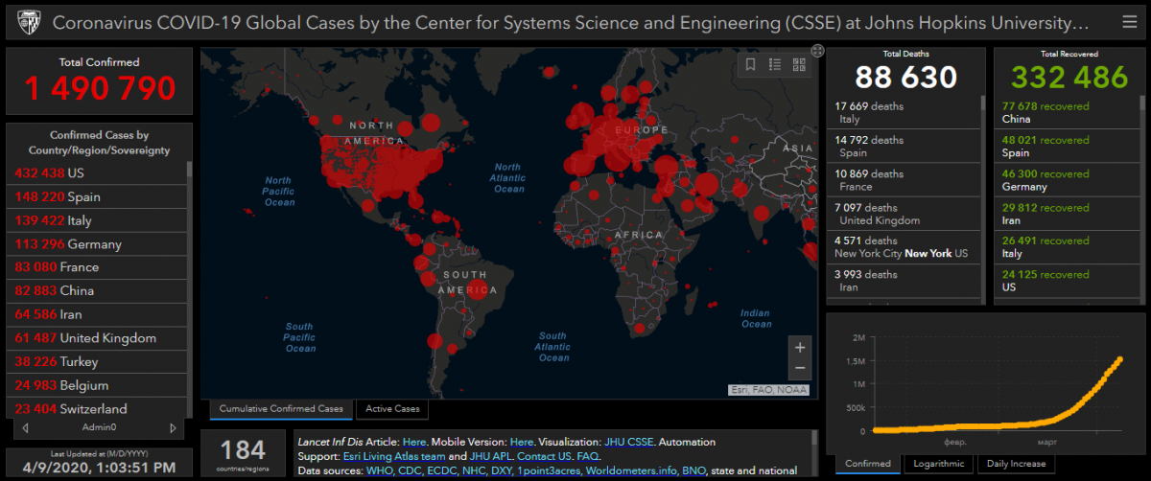Click United Kingdom 7 097 deaths entry

click(x=904, y=213)
